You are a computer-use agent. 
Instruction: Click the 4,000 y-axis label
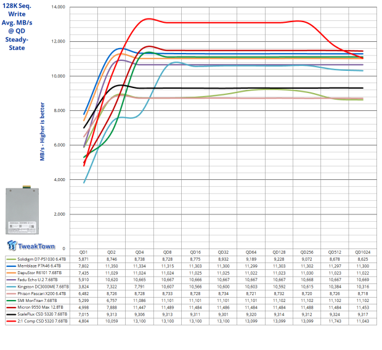pos(59,180)
